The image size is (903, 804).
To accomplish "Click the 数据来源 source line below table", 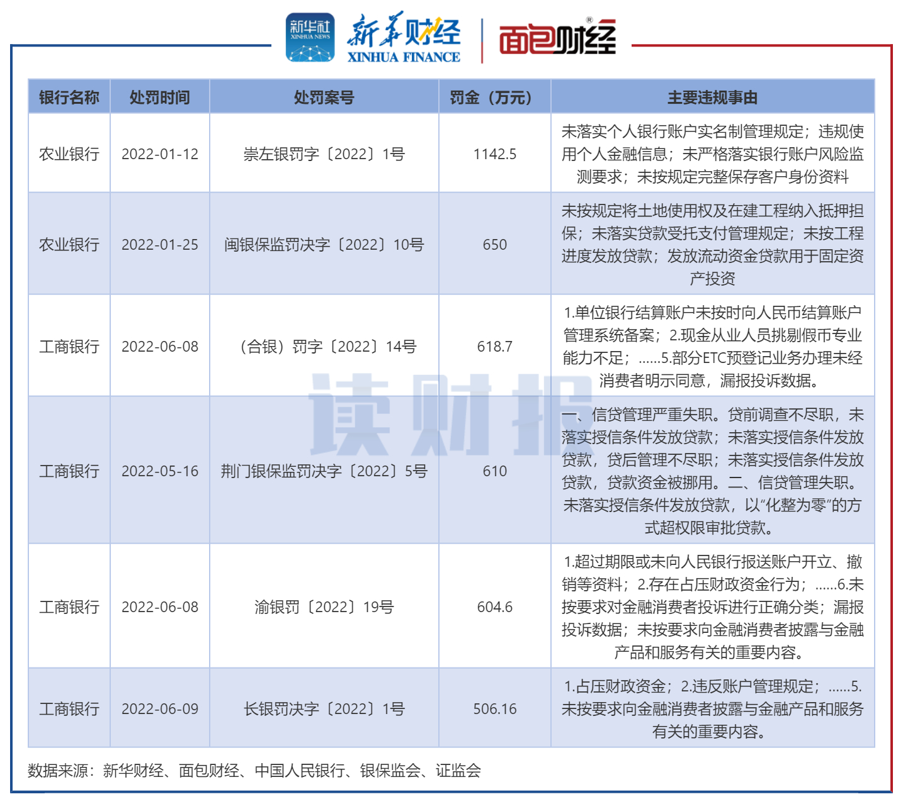I will pyautogui.click(x=254, y=771).
